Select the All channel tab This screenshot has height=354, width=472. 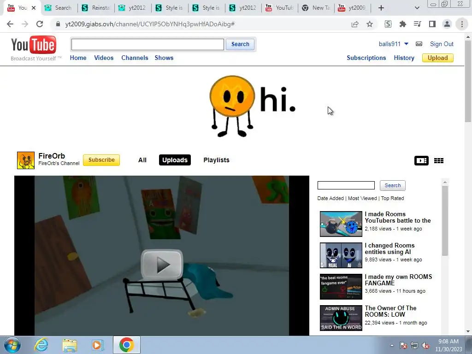142,160
